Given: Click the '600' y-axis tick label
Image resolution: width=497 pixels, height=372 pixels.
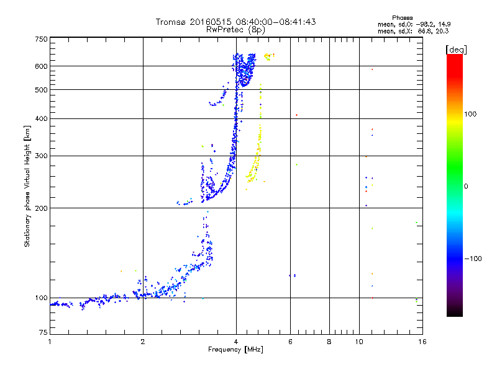Looking at the screenshot, I should click(41, 66).
